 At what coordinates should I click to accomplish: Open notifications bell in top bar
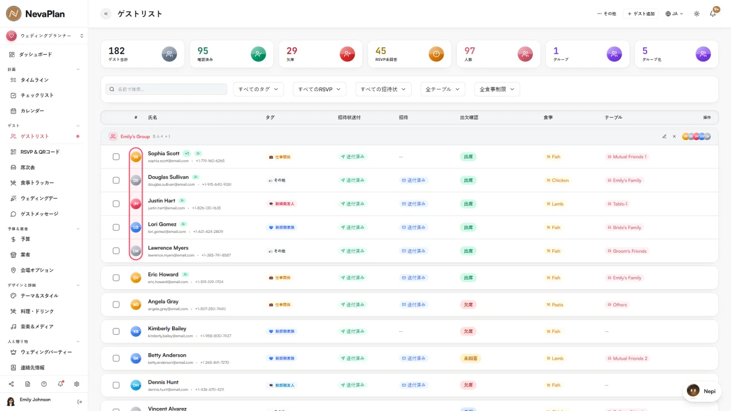pyautogui.click(x=713, y=14)
